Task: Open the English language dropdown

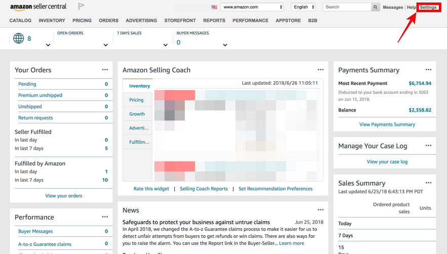Action: click(x=303, y=7)
